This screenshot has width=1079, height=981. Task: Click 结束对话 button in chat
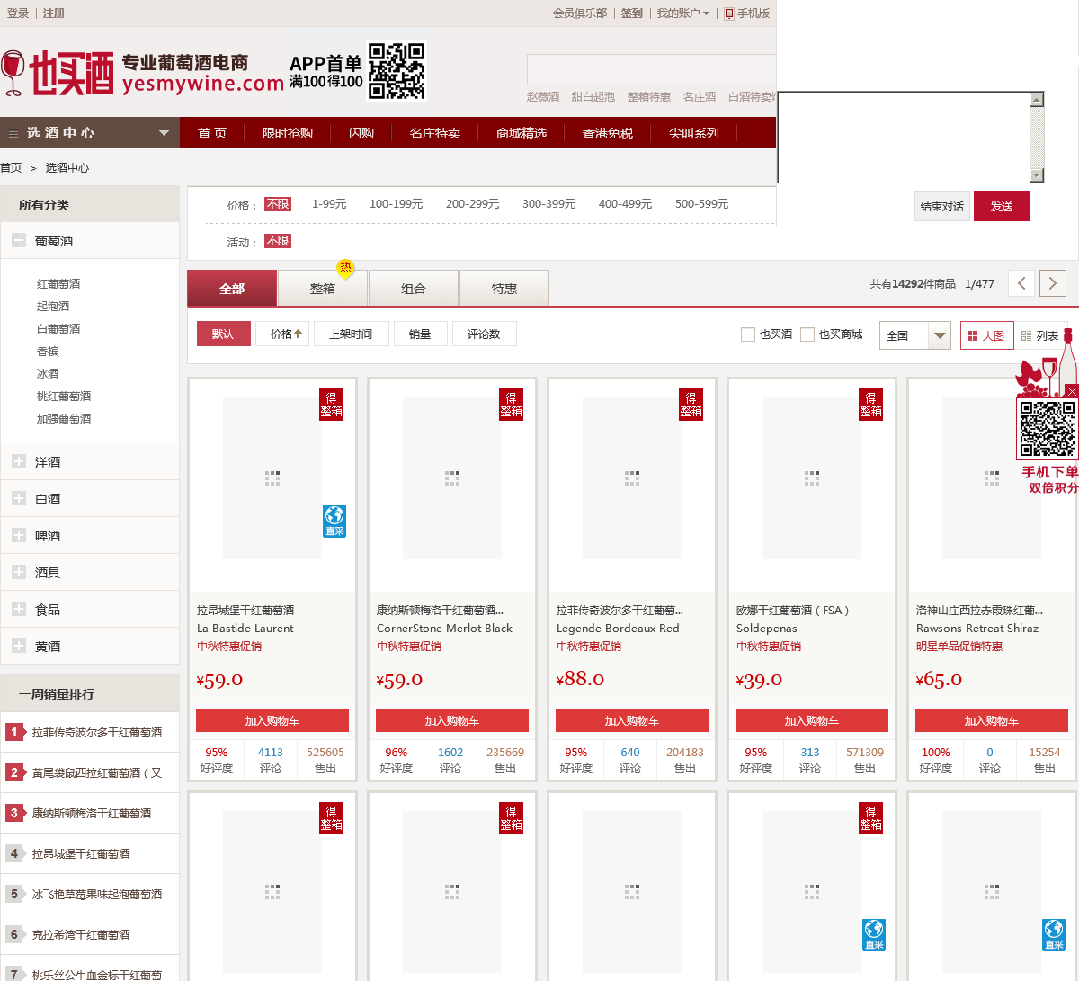[x=941, y=206]
